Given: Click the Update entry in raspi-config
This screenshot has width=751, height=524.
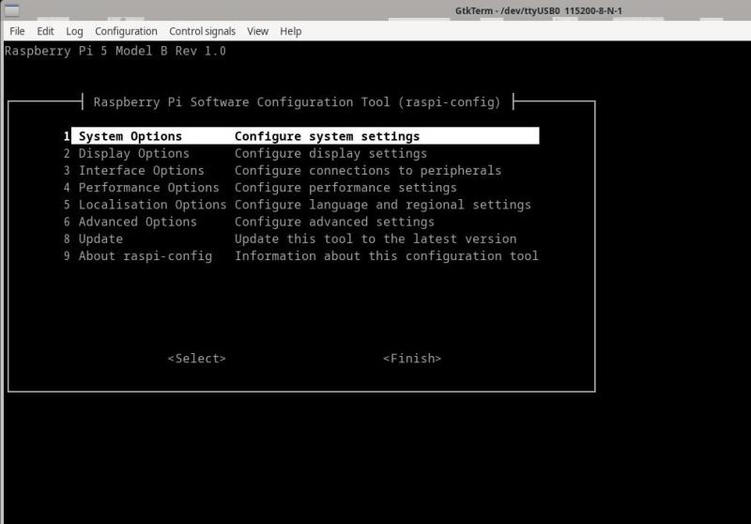Looking at the screenshot, I should (x=100, y=239).
